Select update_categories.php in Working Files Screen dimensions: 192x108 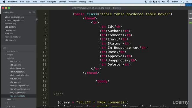point(14,20)
